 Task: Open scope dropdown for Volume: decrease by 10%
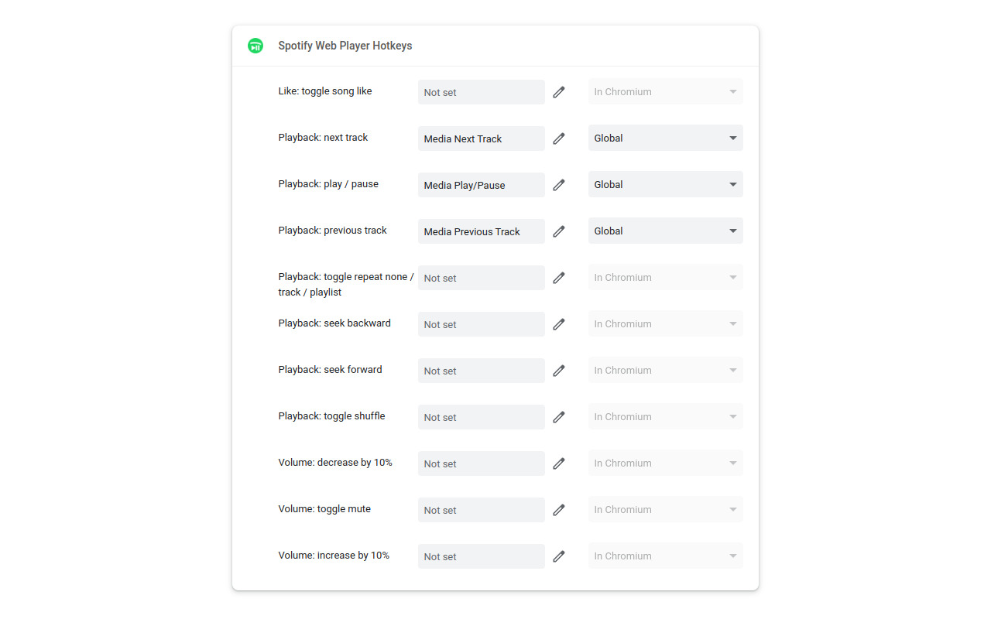coord(666,463)
